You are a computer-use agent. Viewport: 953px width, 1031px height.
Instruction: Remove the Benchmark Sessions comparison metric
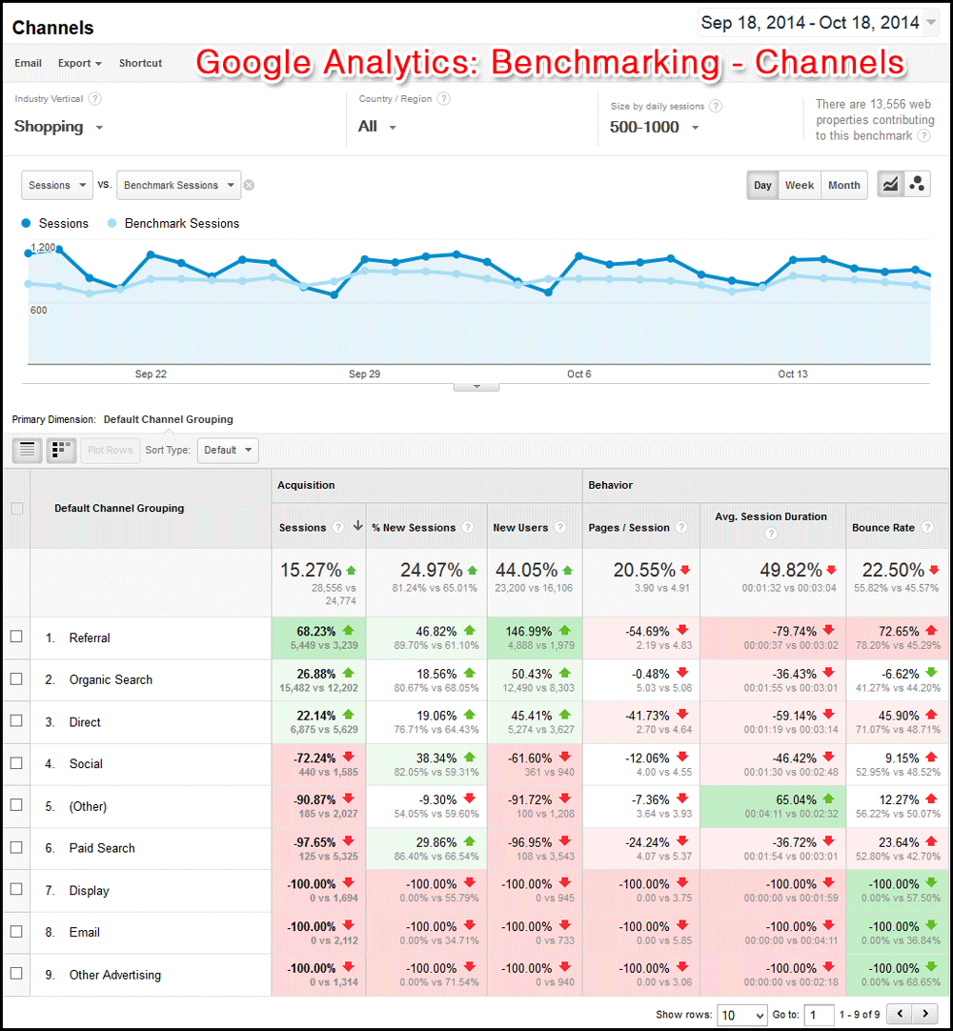click(249, 186)
